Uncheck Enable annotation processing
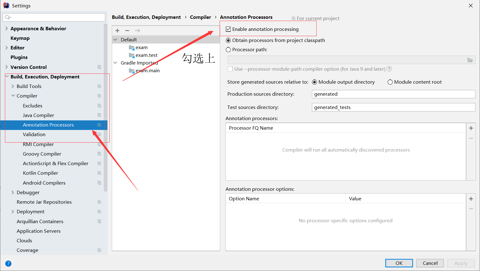Screen dimensions: 480x271 tap(228, 29)
